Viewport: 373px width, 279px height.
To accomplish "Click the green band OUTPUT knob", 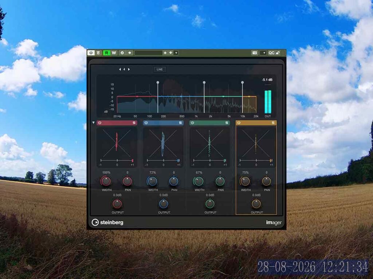I will (x=210, y=203).
